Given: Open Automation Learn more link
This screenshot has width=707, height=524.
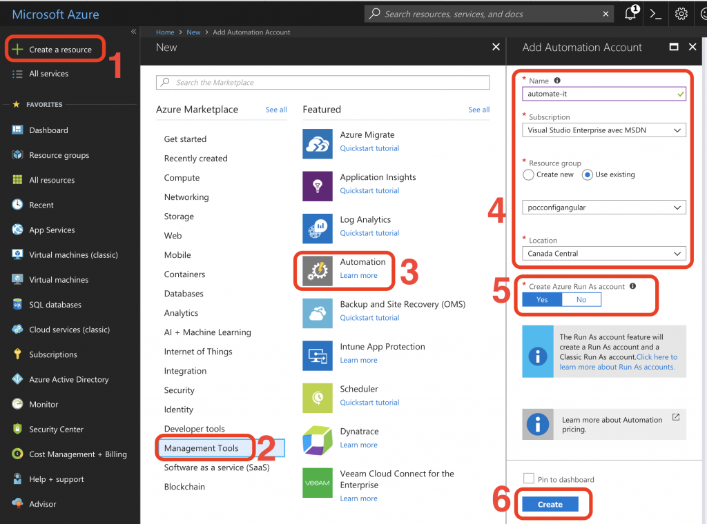Looking at the screenshot, I should point(358,275).
